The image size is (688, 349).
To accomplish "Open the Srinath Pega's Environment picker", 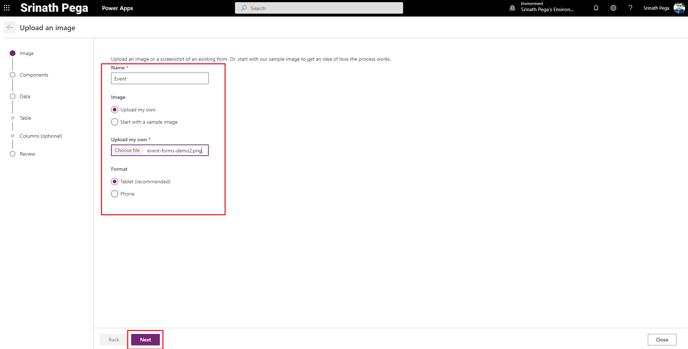I will pyautogui.click(x=547, y=9).
